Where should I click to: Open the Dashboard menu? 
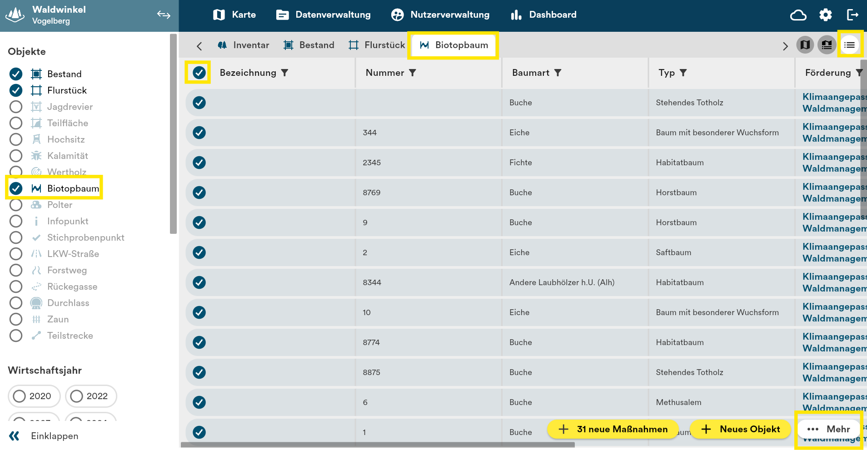[543, 15]
